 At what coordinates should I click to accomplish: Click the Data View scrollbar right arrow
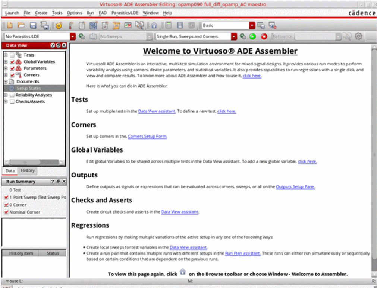(x=62, y=163)
